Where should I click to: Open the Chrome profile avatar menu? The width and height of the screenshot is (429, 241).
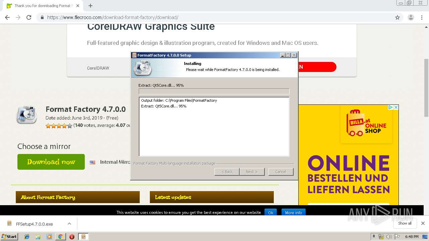[x=411, y=17]
